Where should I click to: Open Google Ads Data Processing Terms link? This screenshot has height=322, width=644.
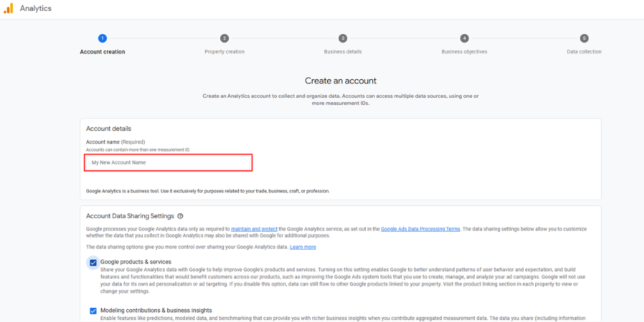(421, 229)
